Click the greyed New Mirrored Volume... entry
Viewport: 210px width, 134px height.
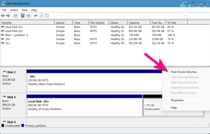pos(185,88)
